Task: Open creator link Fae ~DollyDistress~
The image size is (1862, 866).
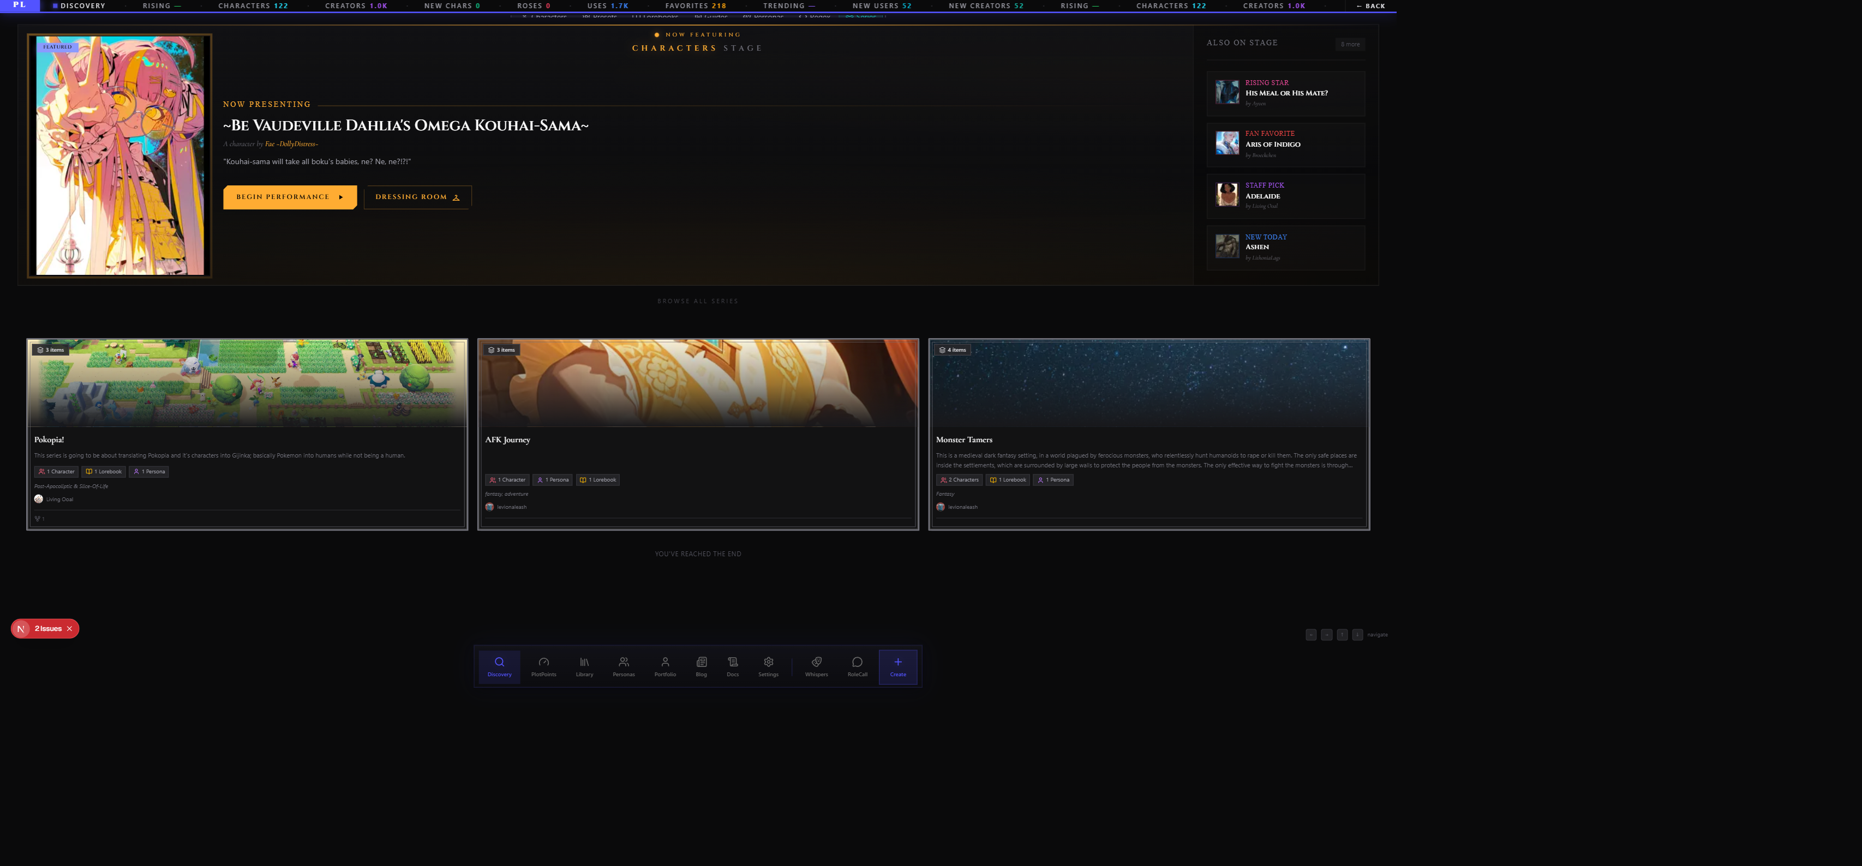Action: point(291,144)
